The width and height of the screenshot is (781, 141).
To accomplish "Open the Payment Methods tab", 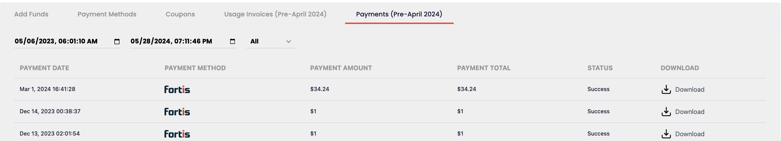I will tap(107, 14).
